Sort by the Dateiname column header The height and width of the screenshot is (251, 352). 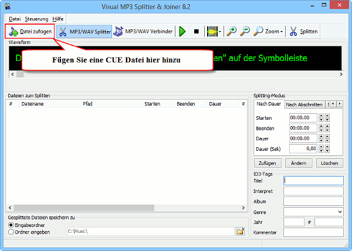click(50, 104)
